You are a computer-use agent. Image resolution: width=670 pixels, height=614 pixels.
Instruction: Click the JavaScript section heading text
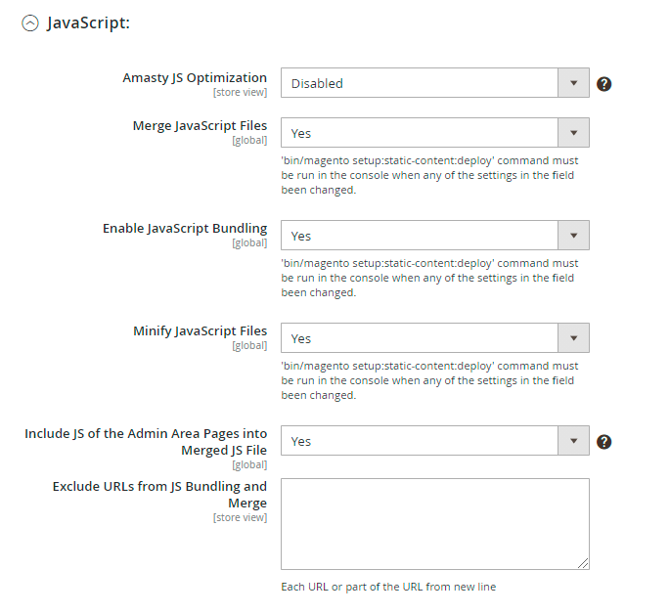tap(89, 23)
